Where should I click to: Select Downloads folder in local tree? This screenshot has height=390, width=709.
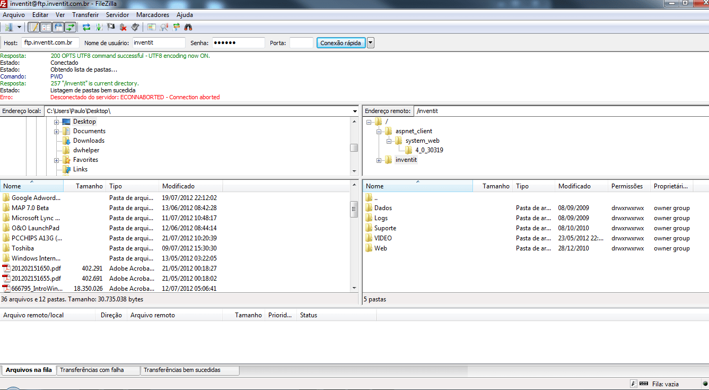click(x=89, y=141)
